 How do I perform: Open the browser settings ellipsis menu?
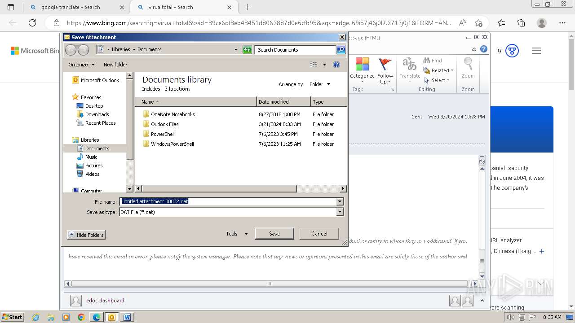pos(562,23)
